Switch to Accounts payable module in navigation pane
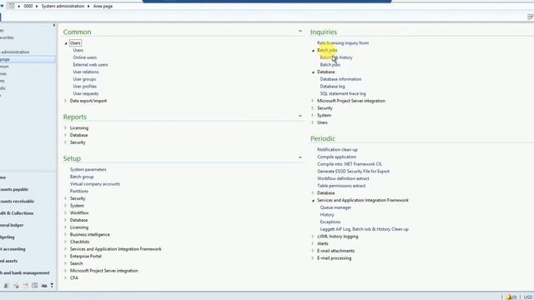Image resolution: width=534 pixels, height=300 pixels. (14, 189)
